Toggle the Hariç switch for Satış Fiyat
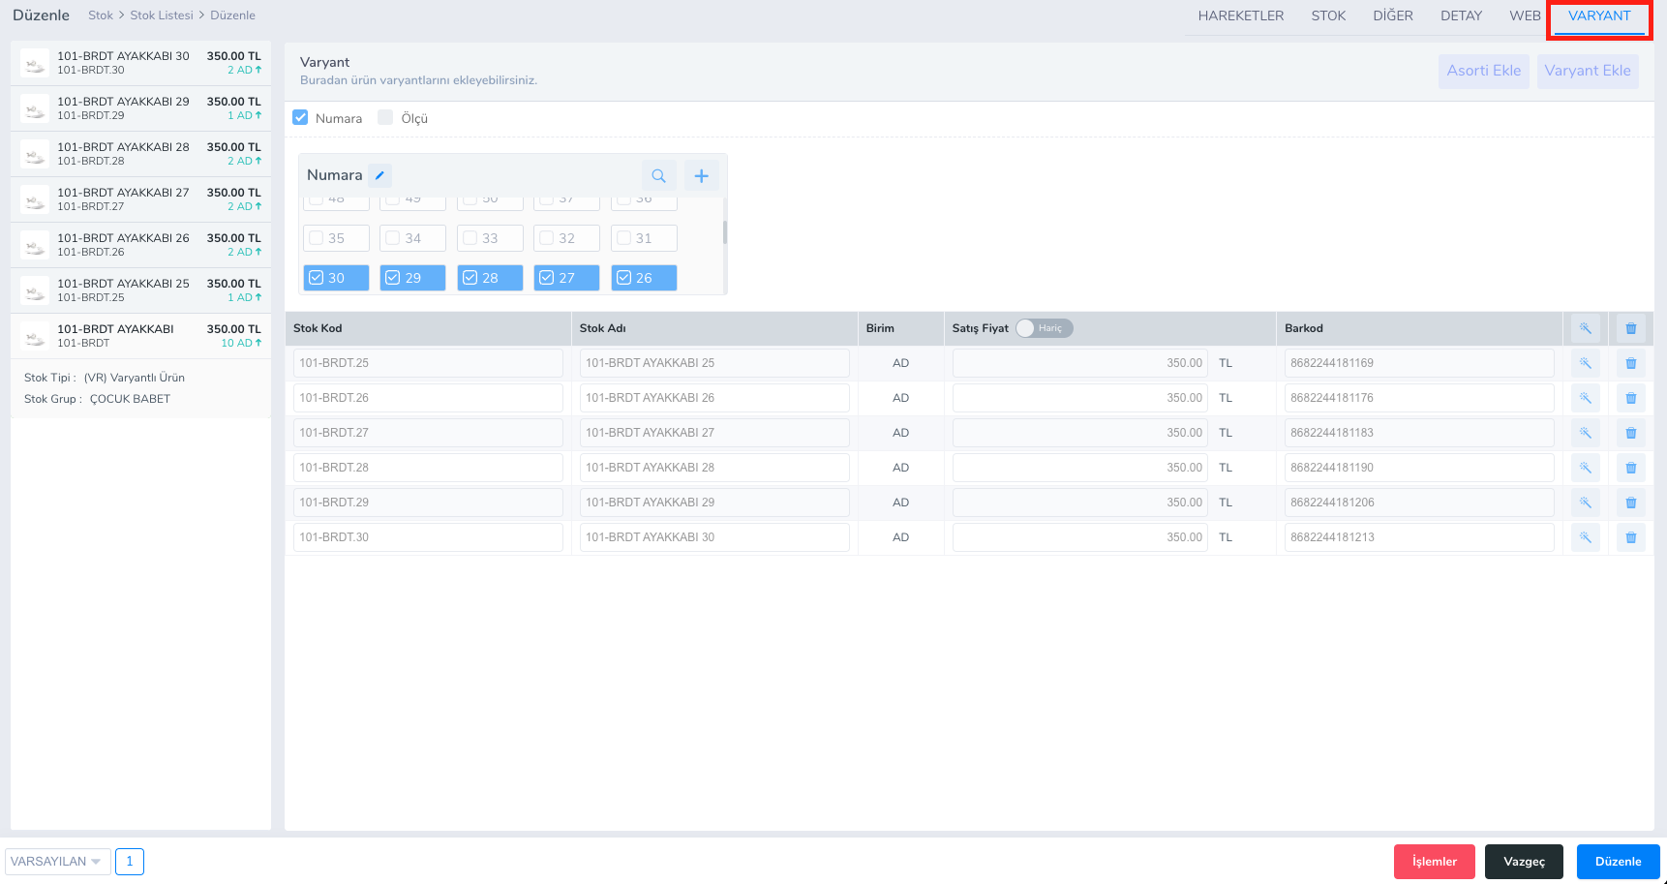Screen dimensions: 1667x884 pyautogui.click(x=1044, y=328)
